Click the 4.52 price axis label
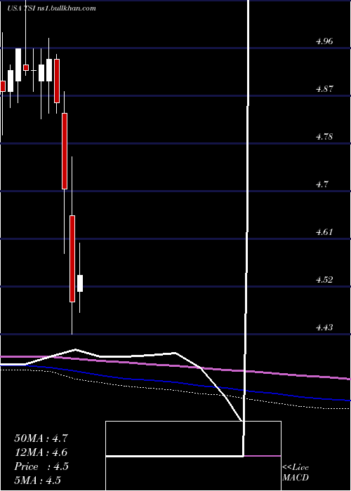The image size is (351, 491). point(324,280)
